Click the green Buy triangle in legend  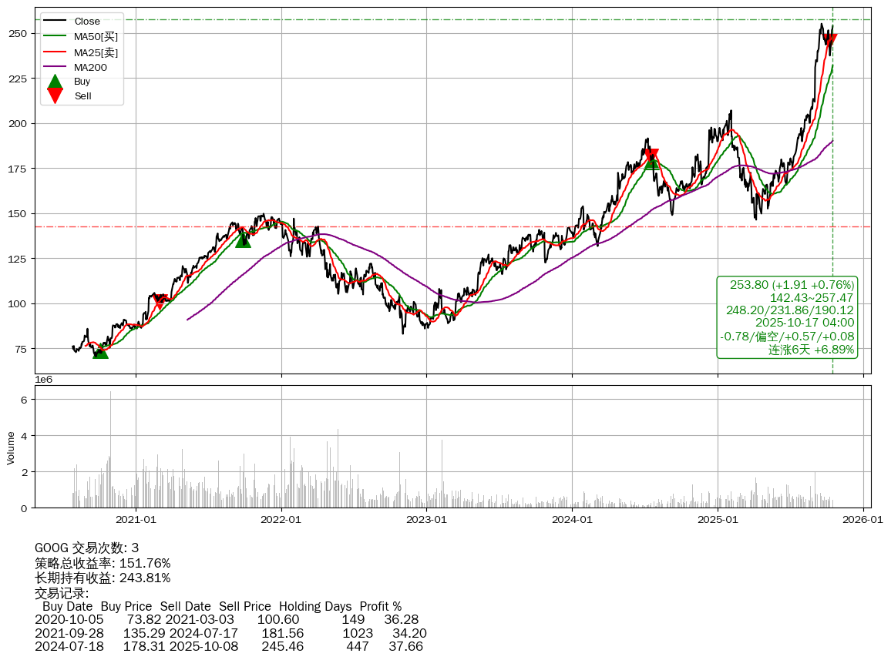[x=55, y=82]
